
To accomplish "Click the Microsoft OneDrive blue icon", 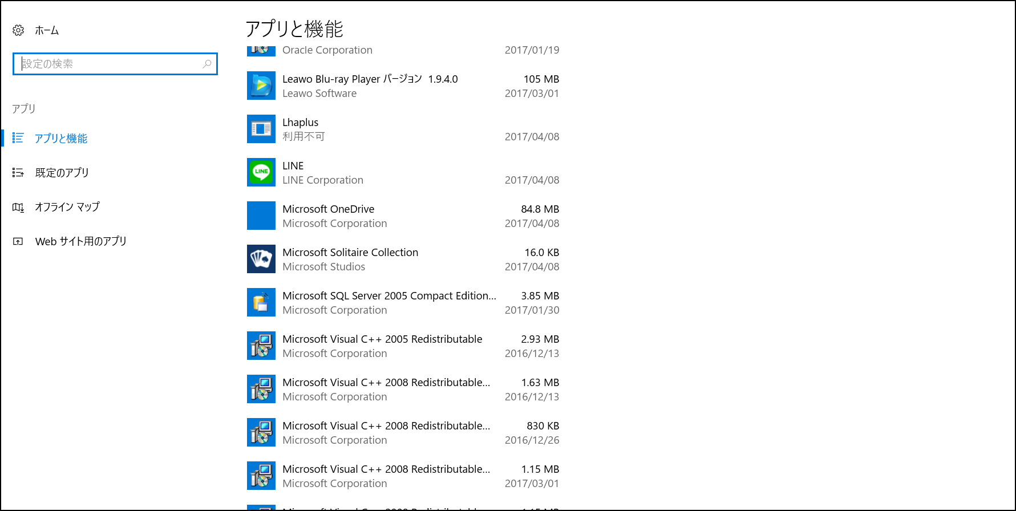I will click(261, 216).
